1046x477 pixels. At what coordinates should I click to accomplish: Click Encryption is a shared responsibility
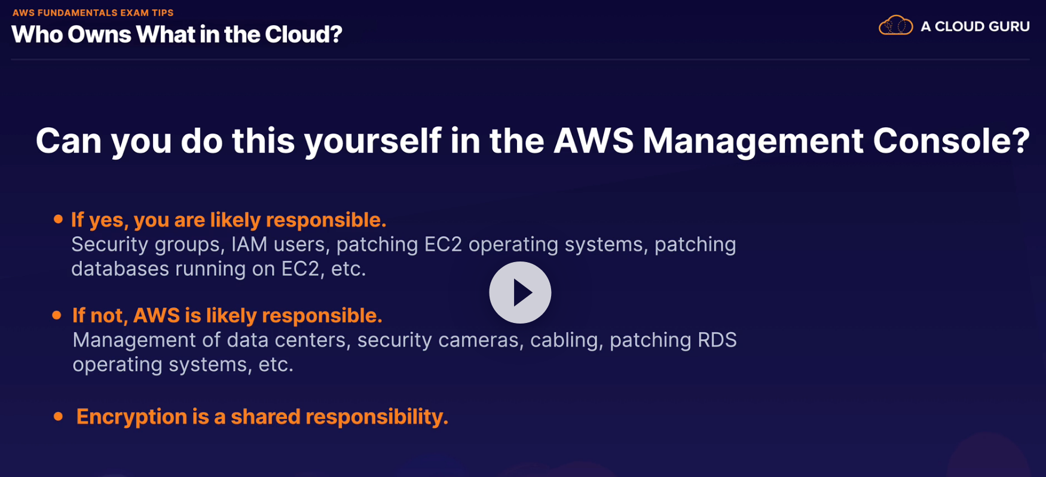(262, 417)
